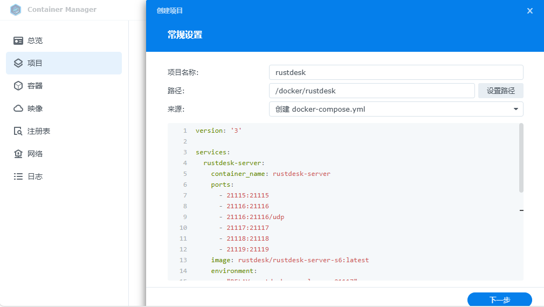Viewport: 544px width, 307px height.
Task: Click the rustdesk-server: service line
Action: tap(234, 163)
